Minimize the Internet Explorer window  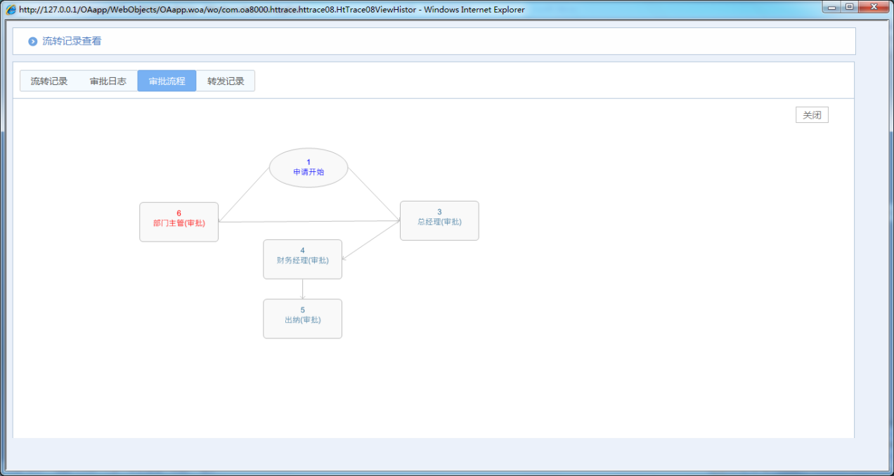click(x=833, y=8)
